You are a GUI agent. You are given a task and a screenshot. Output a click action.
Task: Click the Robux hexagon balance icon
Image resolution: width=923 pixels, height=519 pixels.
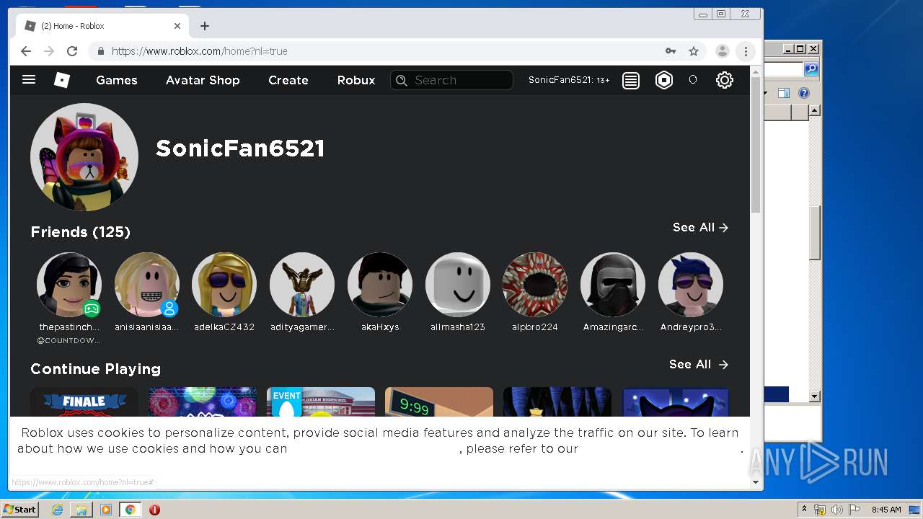coord(664,80)
